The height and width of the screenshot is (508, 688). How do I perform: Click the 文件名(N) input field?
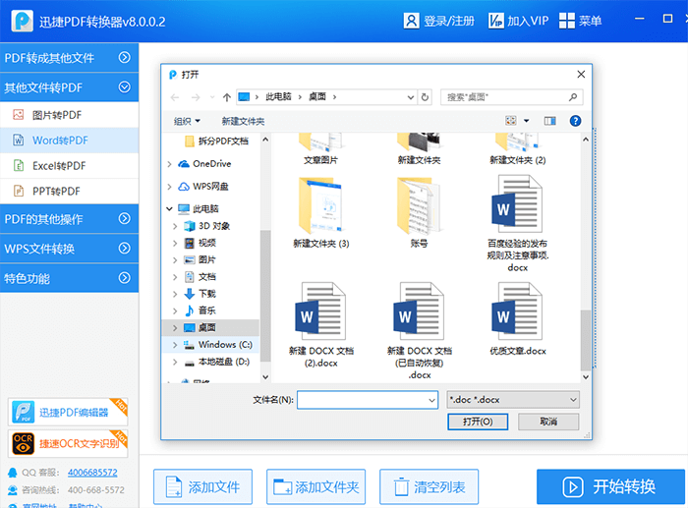tap(368, 400)
